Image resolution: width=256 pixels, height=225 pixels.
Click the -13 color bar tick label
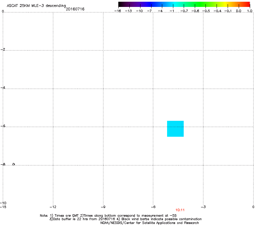(128, 11)
